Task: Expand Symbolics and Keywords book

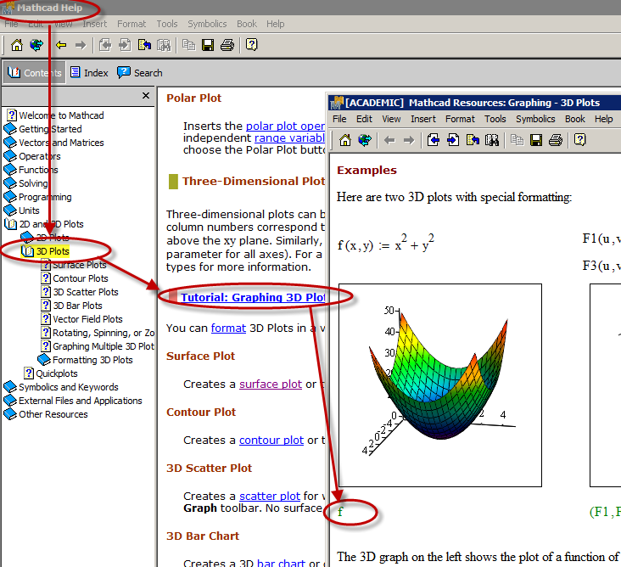Action: [10, 387]
